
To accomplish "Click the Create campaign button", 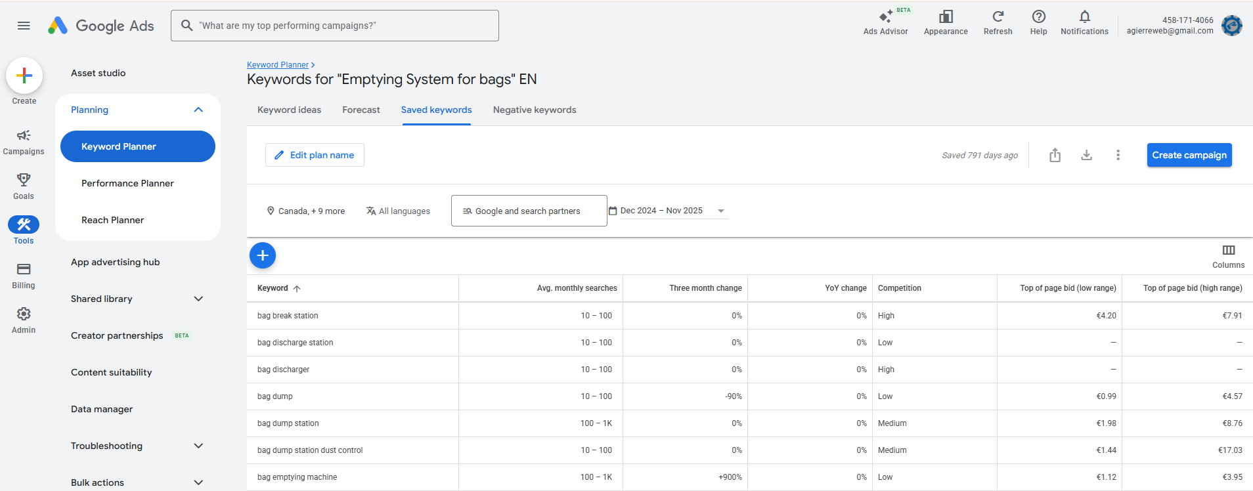I will 1189,155.
